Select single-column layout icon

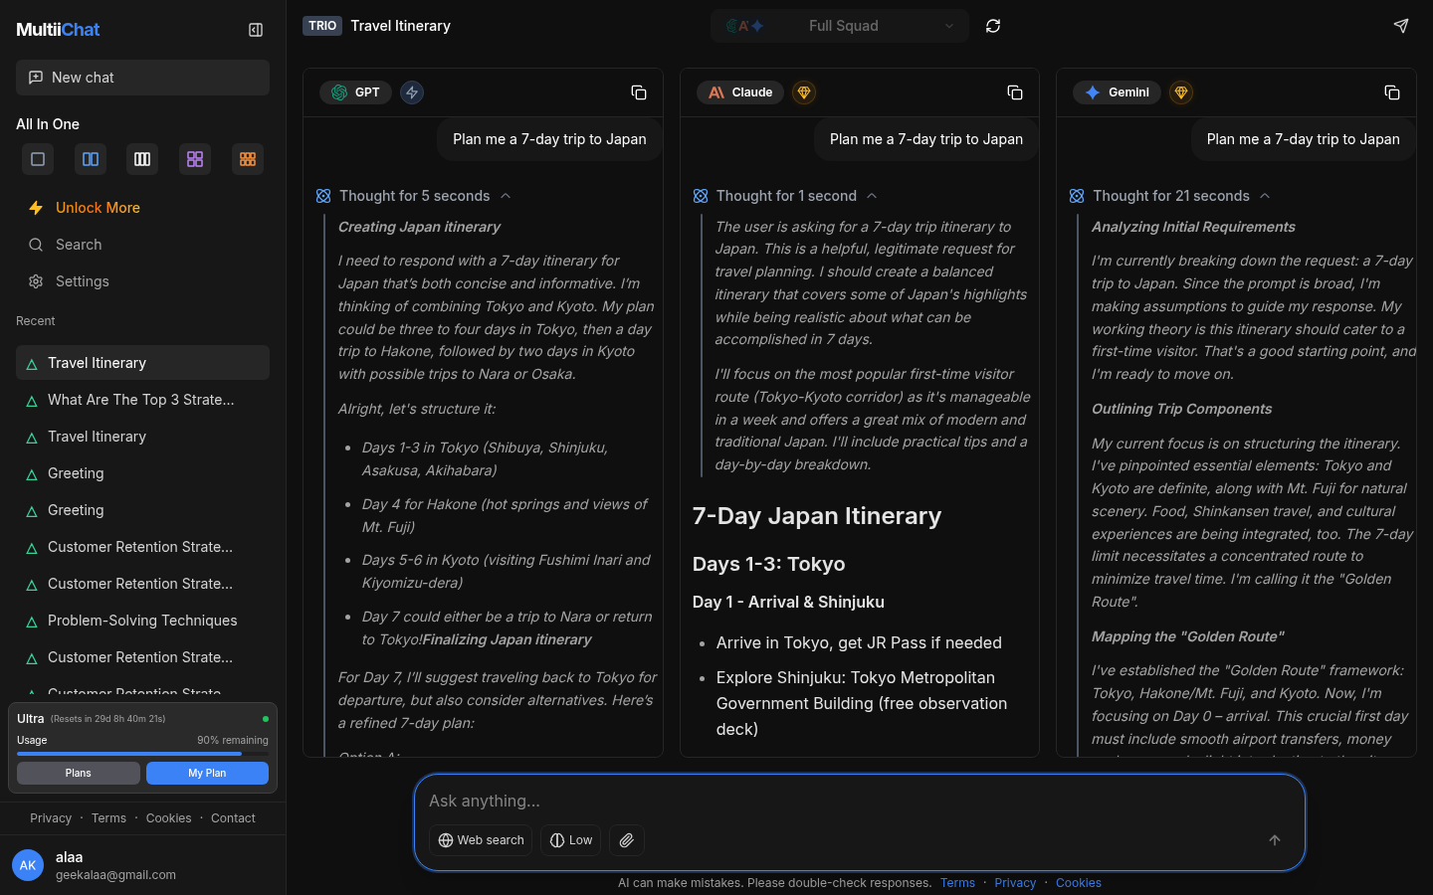tap(38, 159)
